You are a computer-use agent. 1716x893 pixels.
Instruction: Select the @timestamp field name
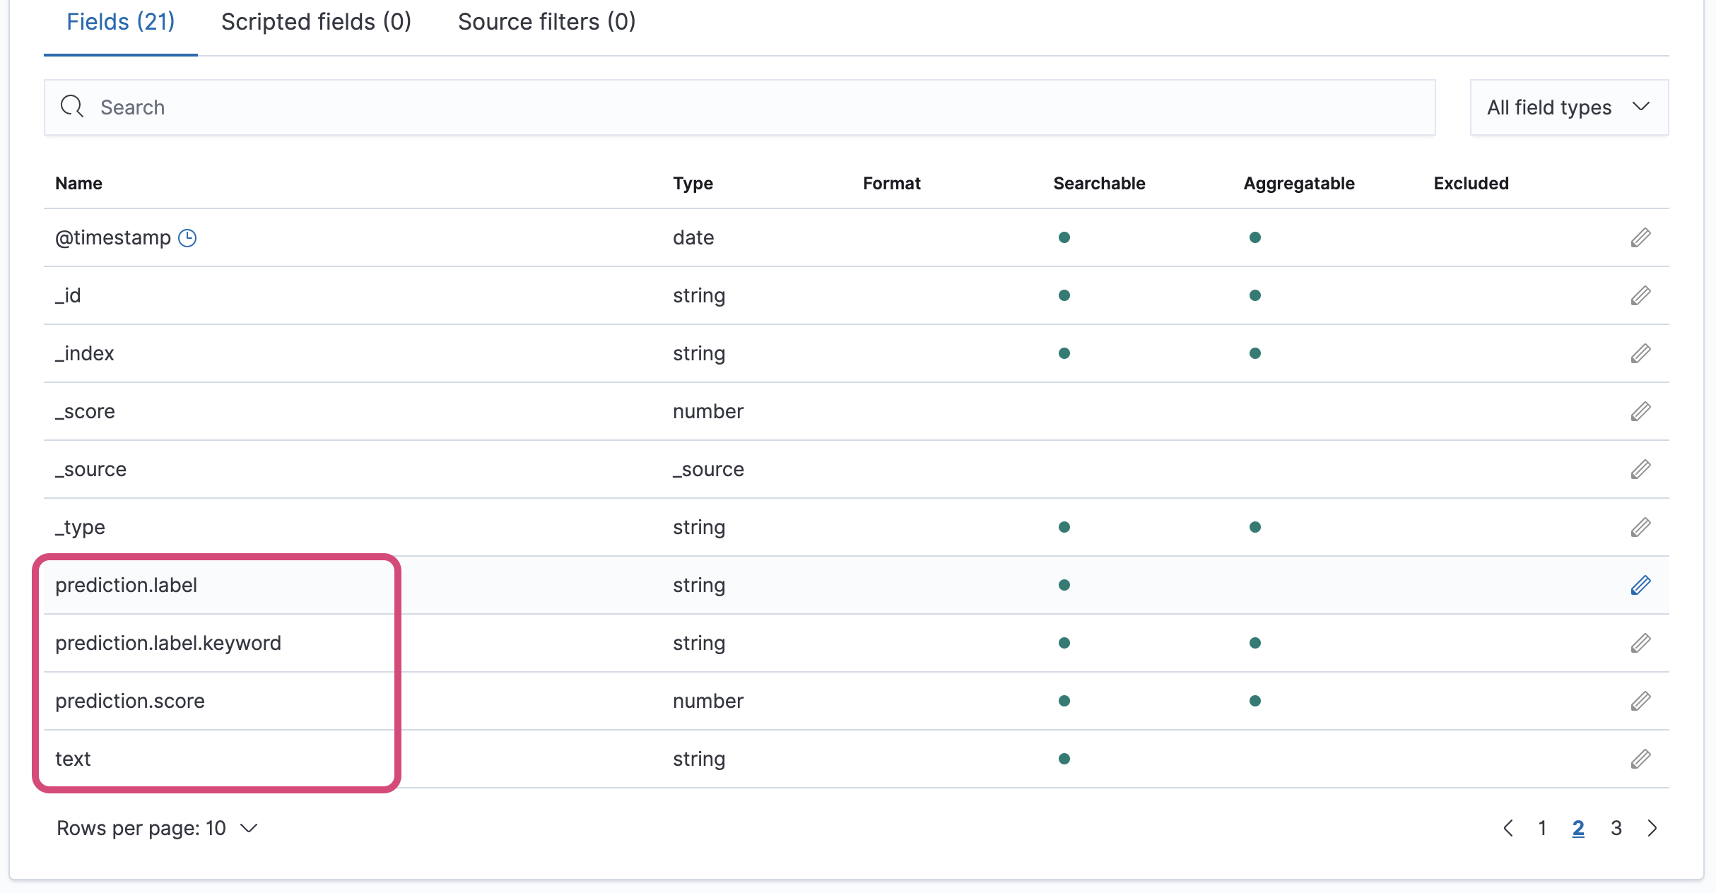point(113,238)
